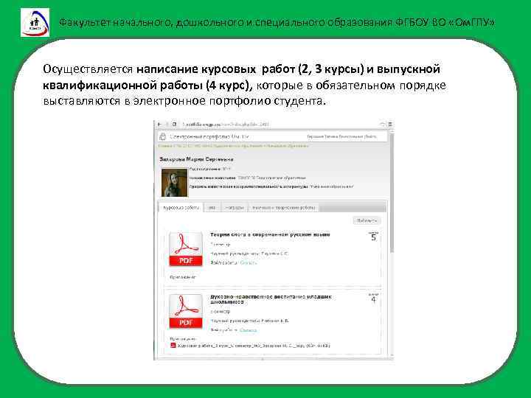Open the Курсовая работа attachment file link
This screenshot has height=398, width=531.
[x=254, y=346]
